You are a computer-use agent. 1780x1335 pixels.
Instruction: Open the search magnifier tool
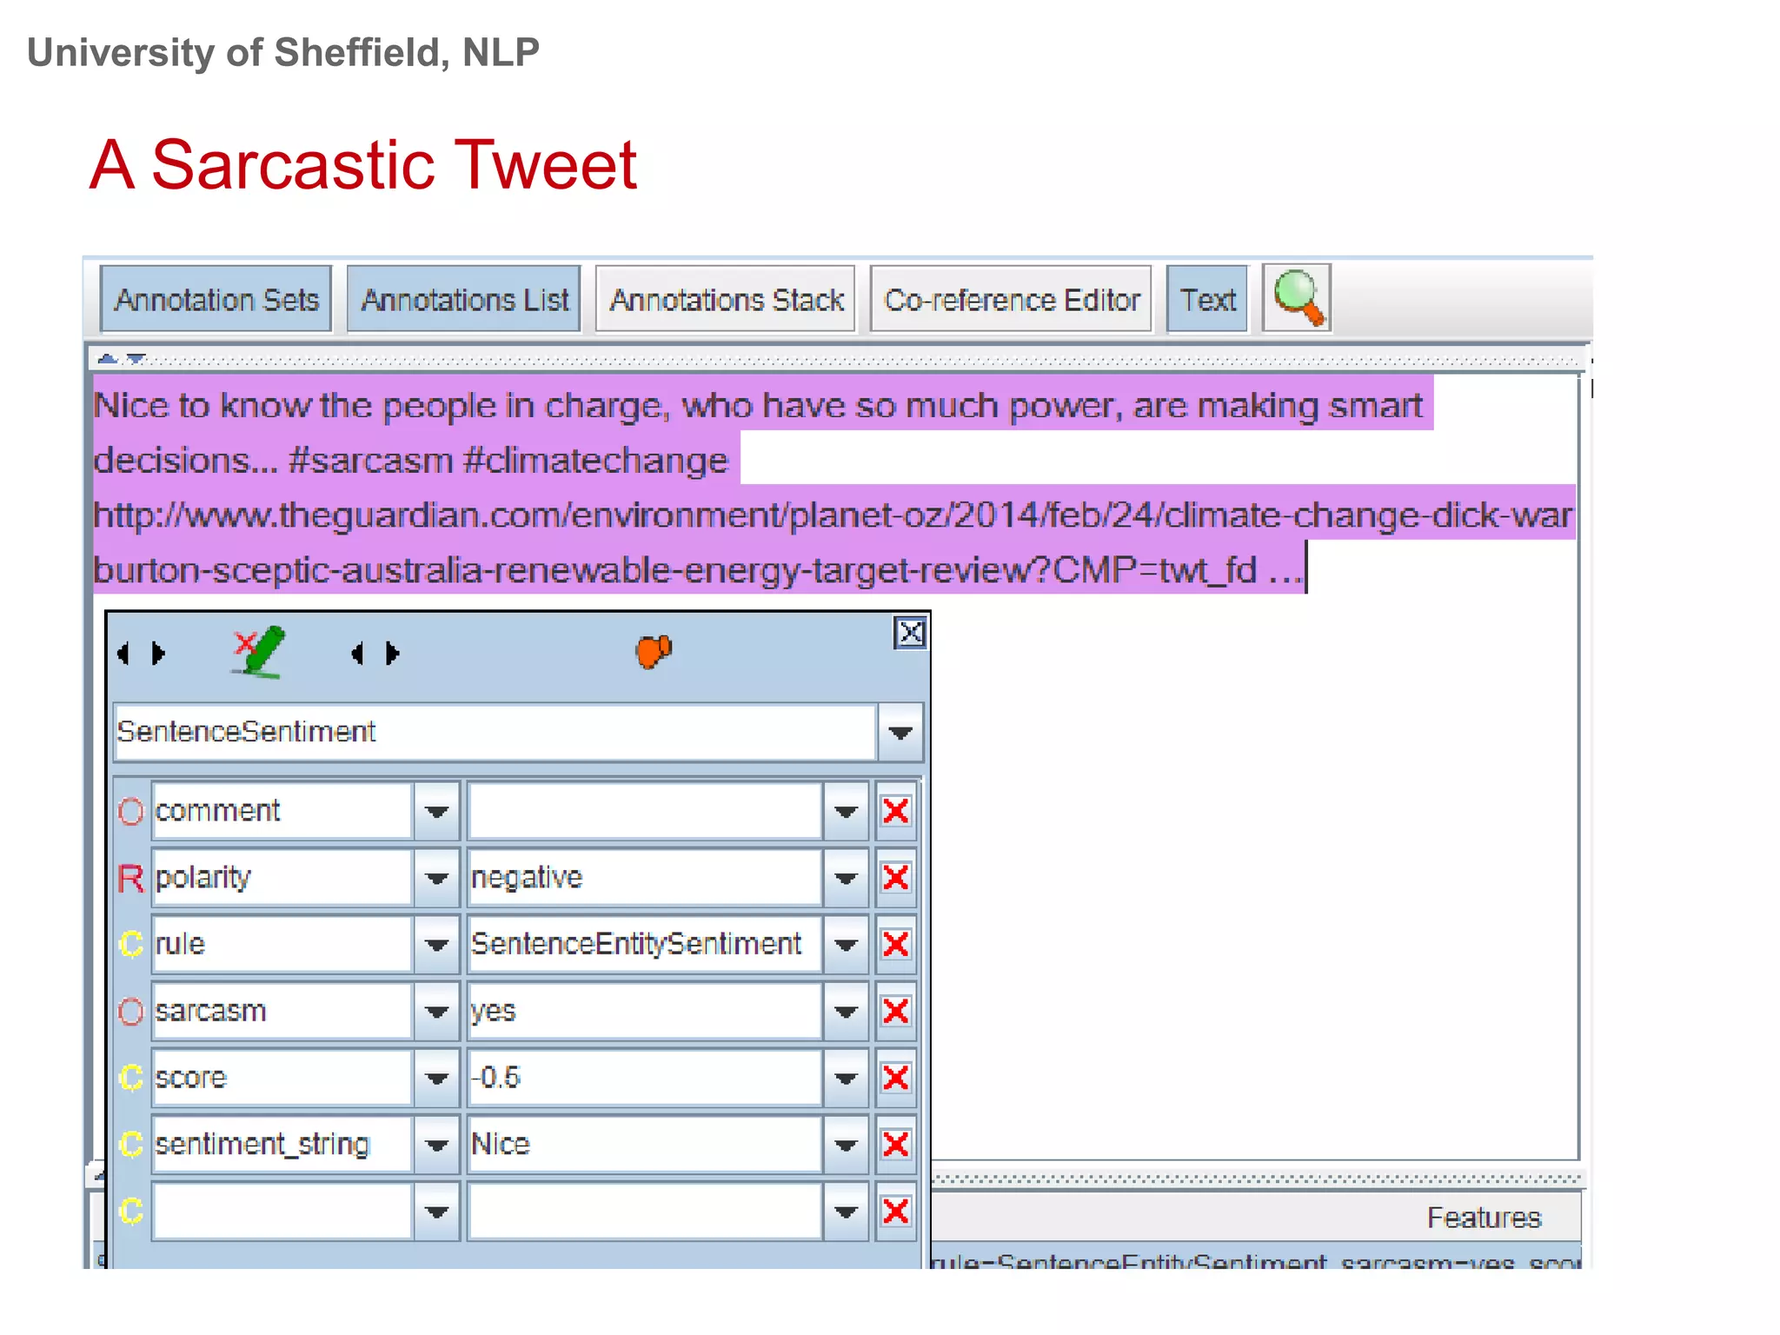click(x=1297, y=298)
